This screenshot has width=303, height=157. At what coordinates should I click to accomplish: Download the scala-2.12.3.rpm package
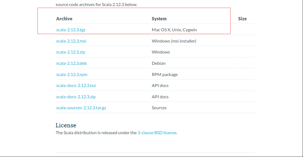[x=72, y=74]
